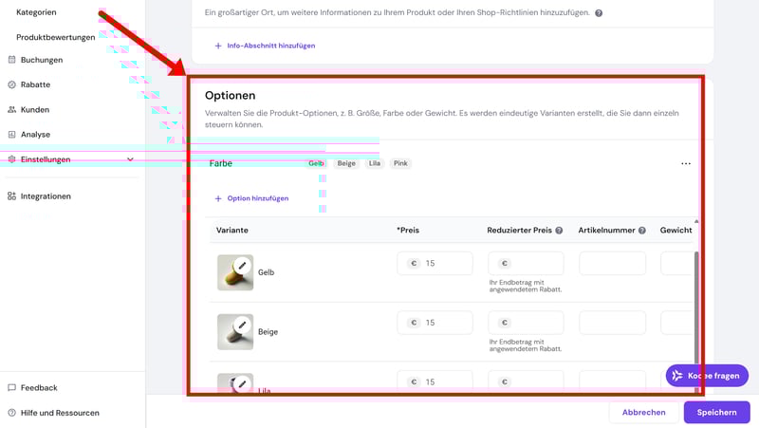The image size is (759, 428).
Task: Click Option hinzufügen link
Action: click(x=257, y=198)
